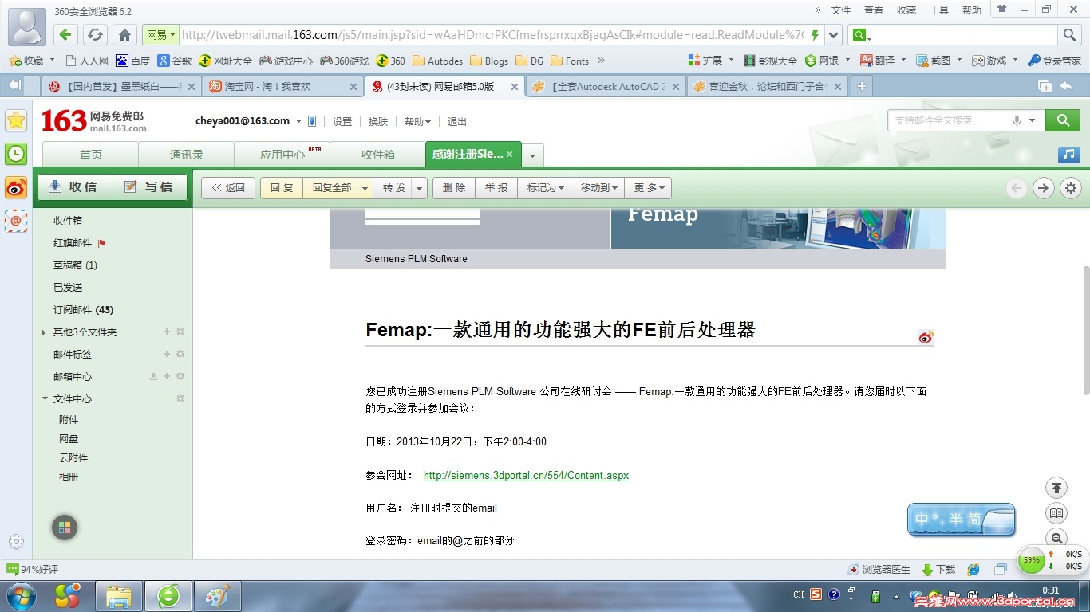Click the mobile phone icon beside the email address
The image size is (1090, 612).
coord(312,121)
